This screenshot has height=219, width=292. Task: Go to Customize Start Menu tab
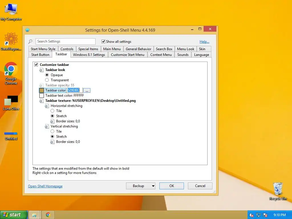coord(127,55)
